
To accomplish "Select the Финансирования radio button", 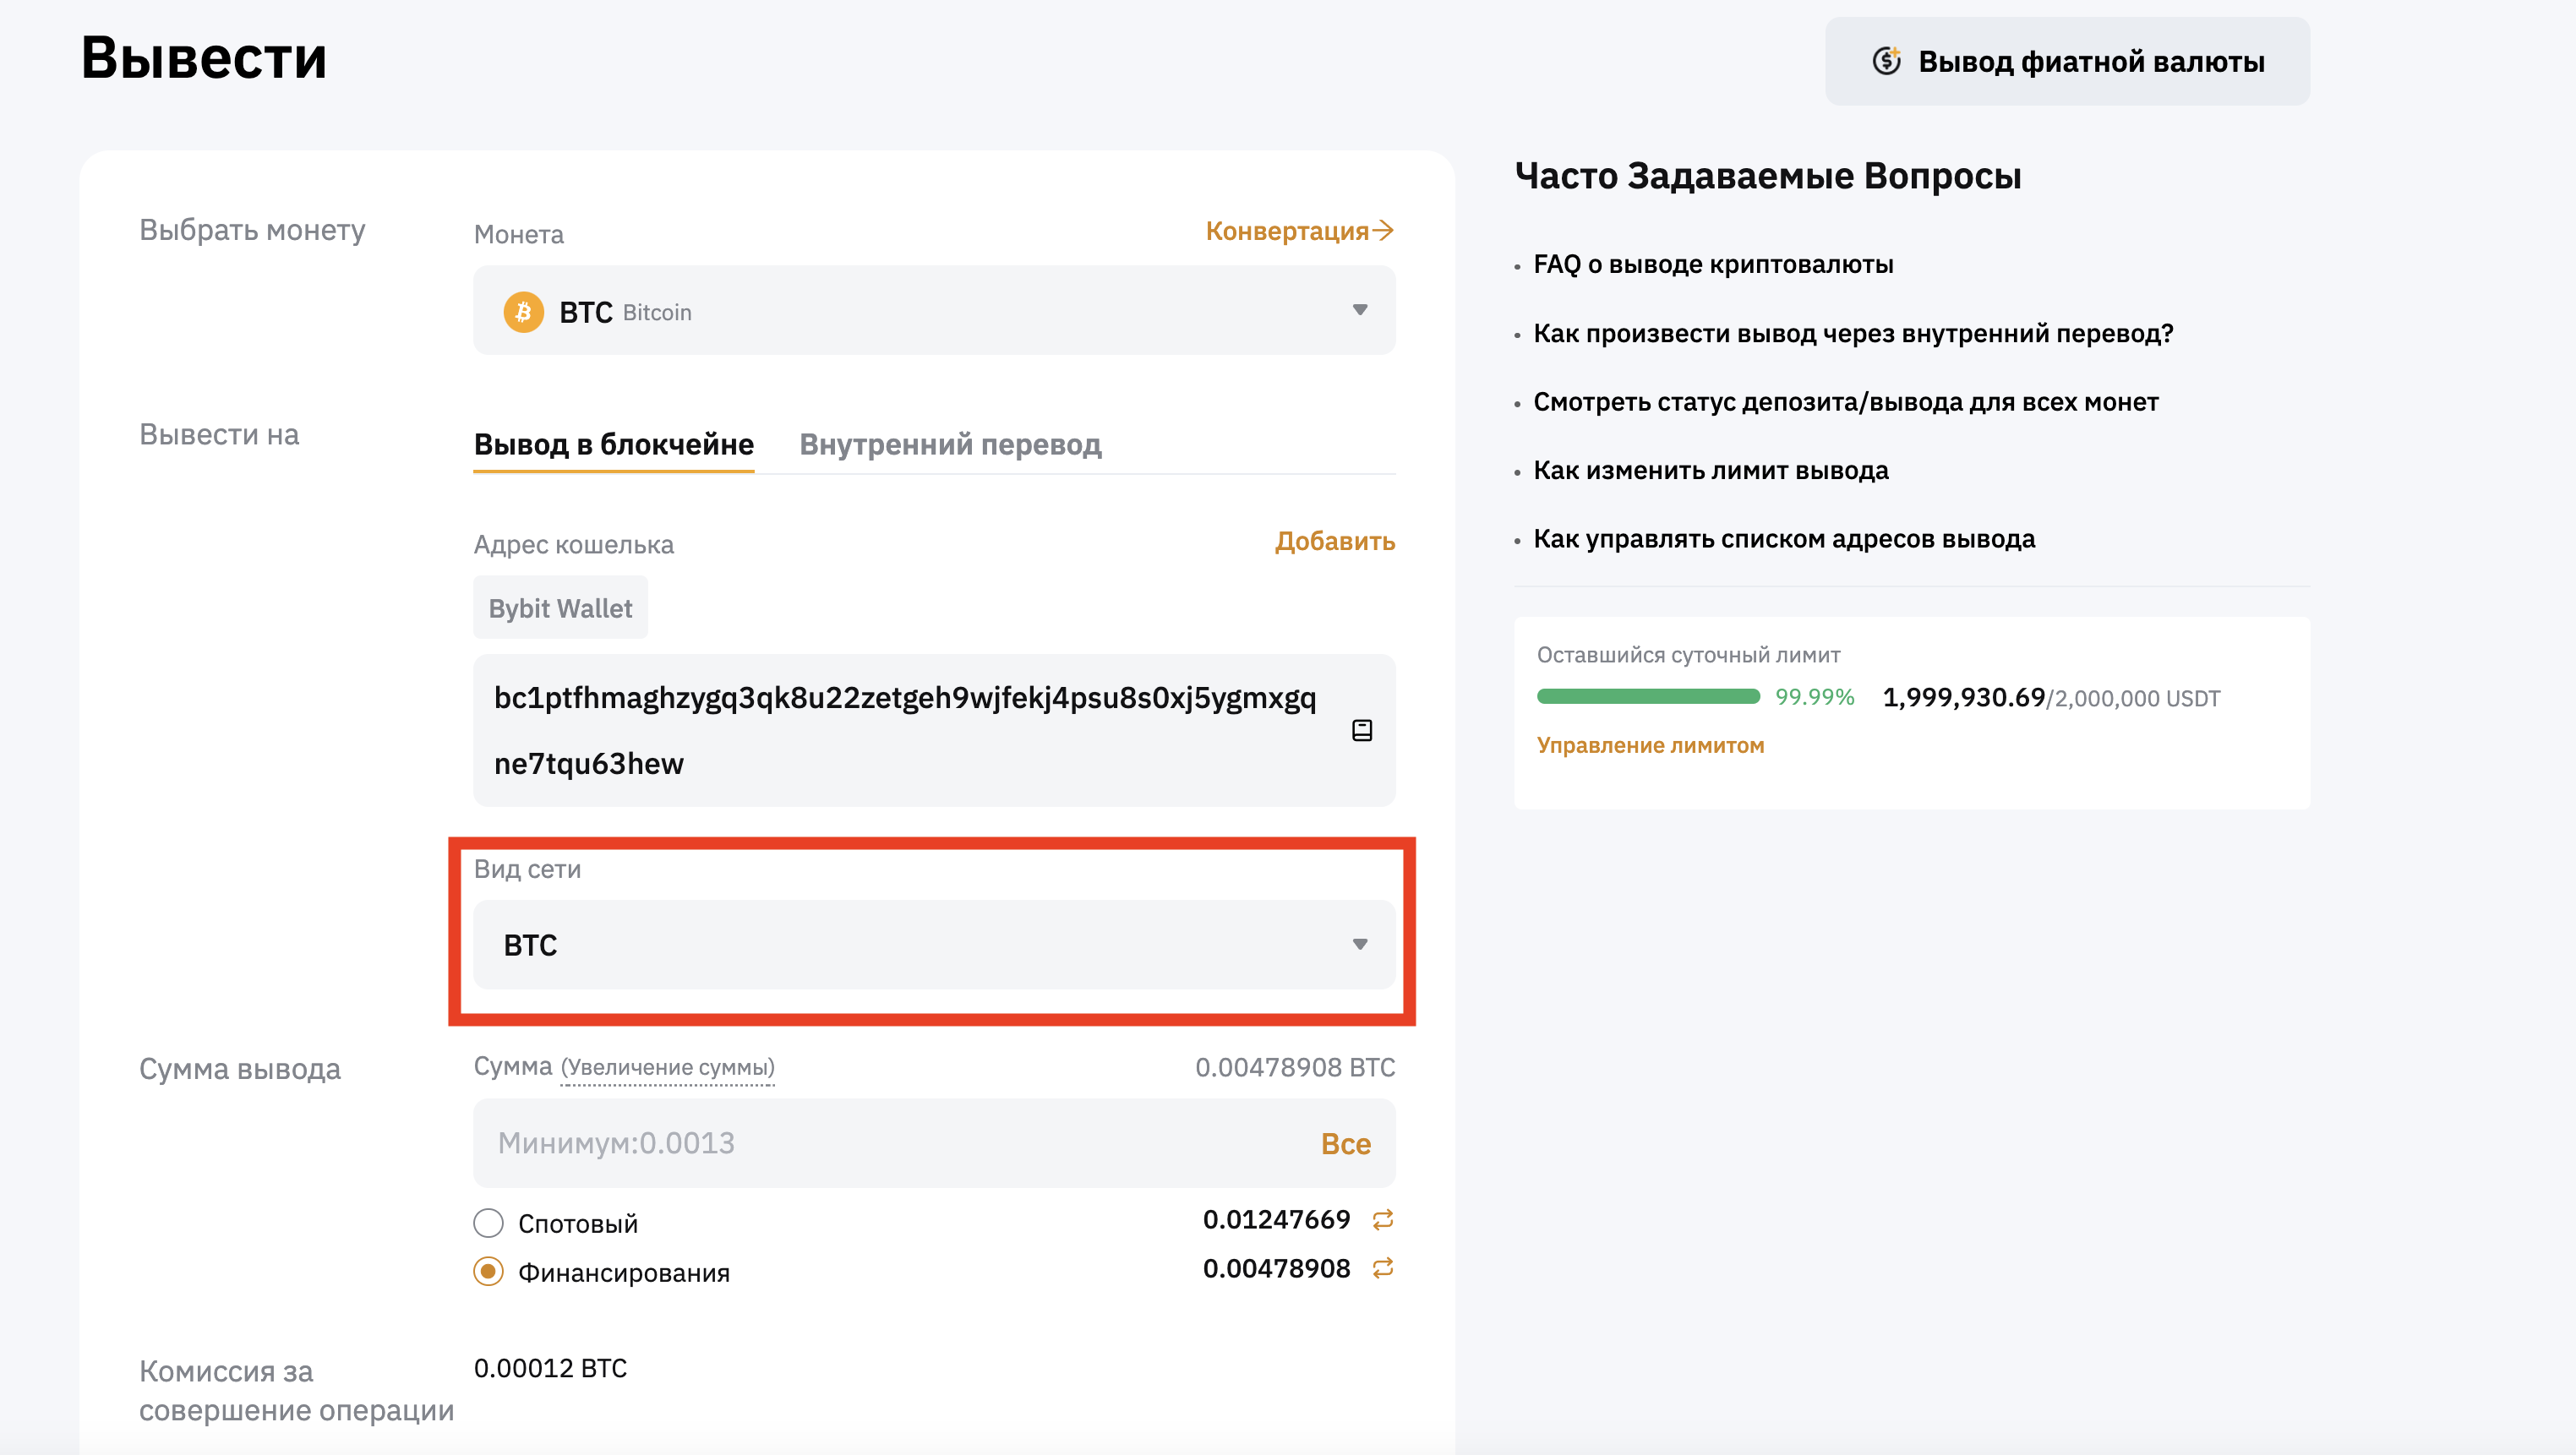I will (x=488, y=1271).
